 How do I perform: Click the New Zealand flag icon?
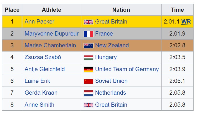point(89,46)
